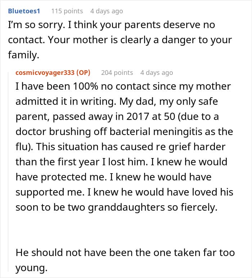
Task: Open the timestamp on cosmicvoyager333's reply
Action: click(x=157, y=72)
